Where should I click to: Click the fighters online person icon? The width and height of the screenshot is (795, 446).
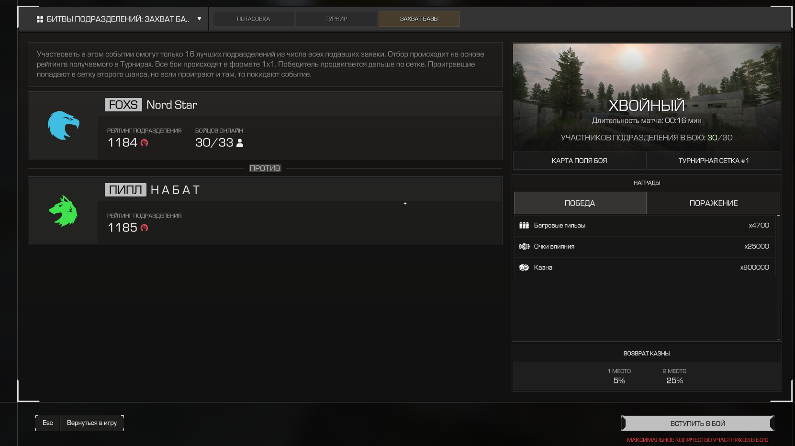click(240, 143)
